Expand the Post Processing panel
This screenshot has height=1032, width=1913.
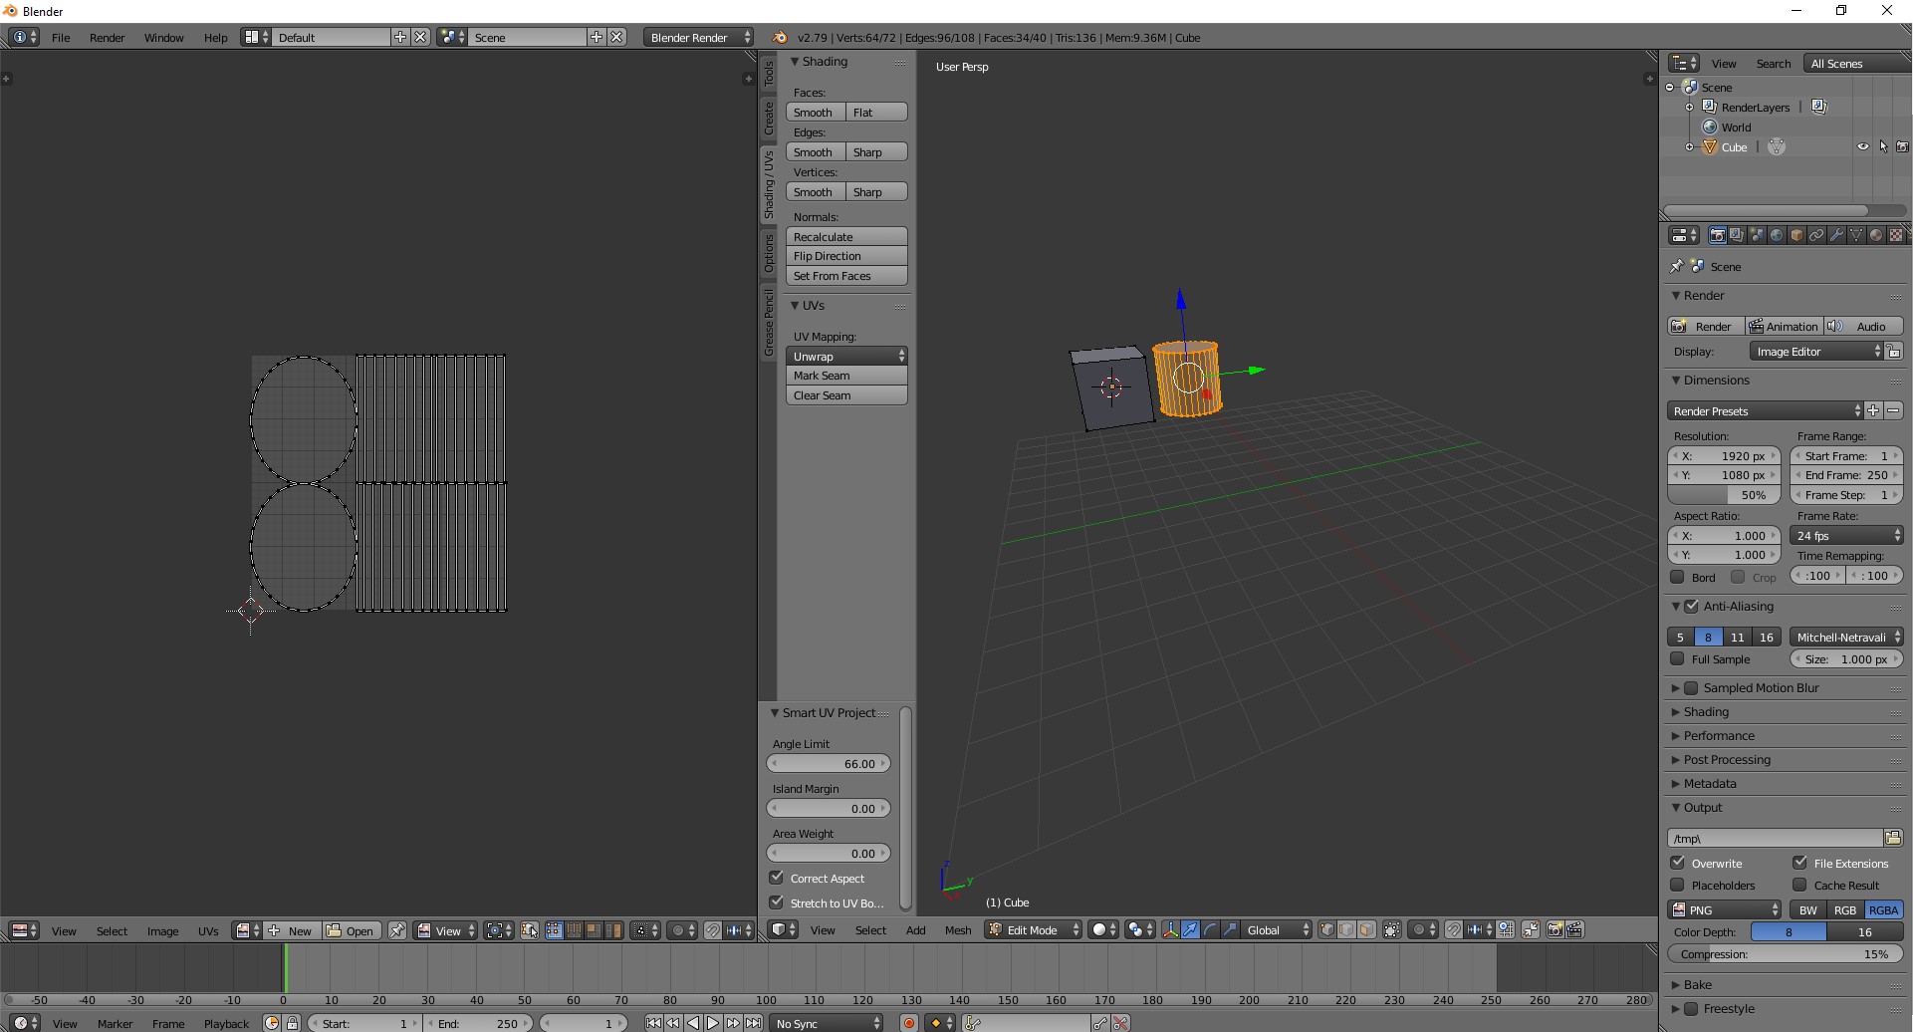(x=1727, y=759)
